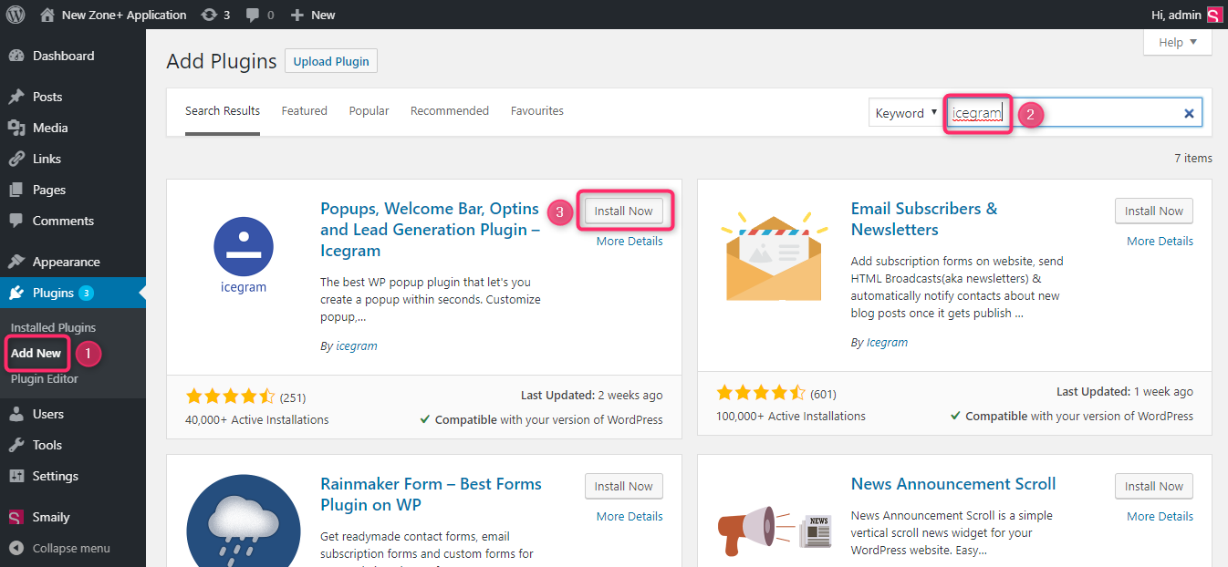
Task: Open the comments bubble in admin bar
Action: click(x=260, y=15)
